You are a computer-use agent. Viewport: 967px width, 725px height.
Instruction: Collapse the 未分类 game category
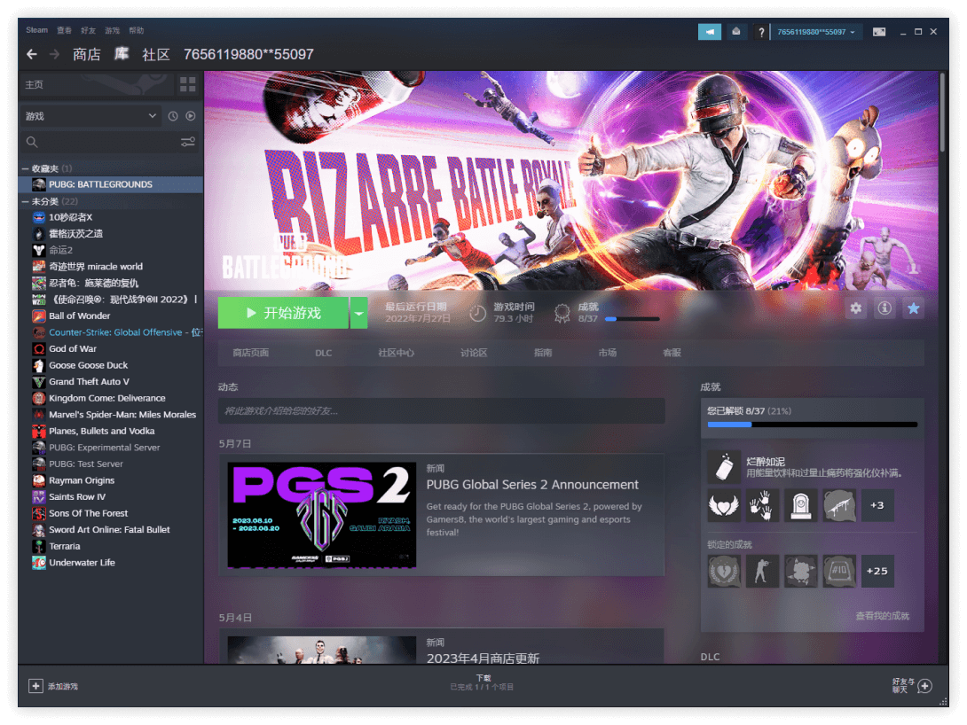[x=25, y=201]
